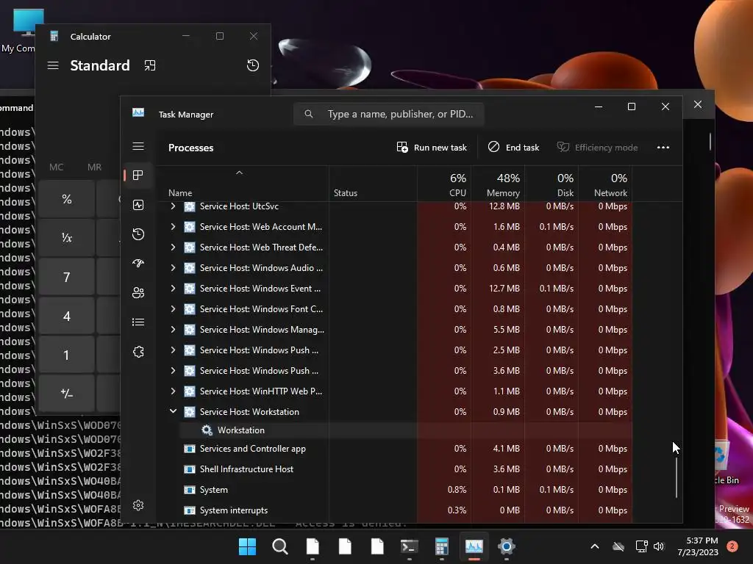Click Calculator reciprocal 1/x key
This screenshot has height=564, width=753.
[67, 237]
